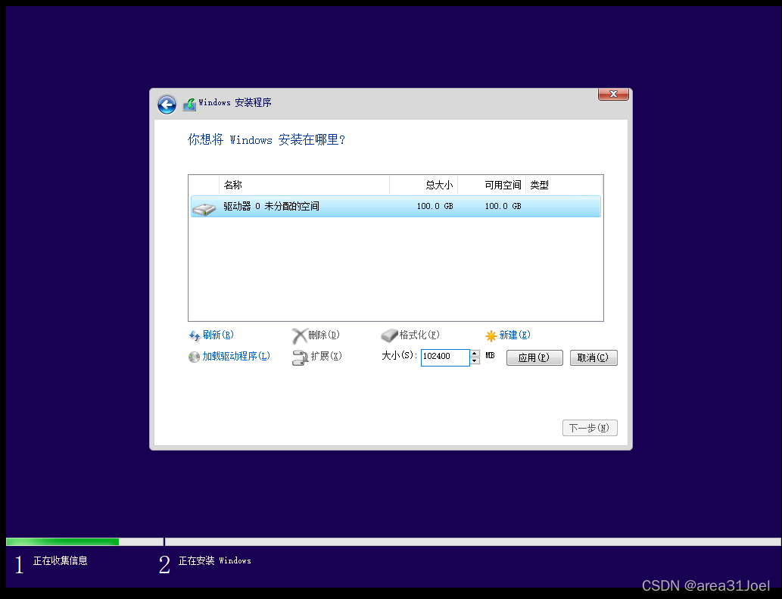Click the format disk icon beside 格式化
This screenshot has width=782, height=599.
click(x=389, y=335)
